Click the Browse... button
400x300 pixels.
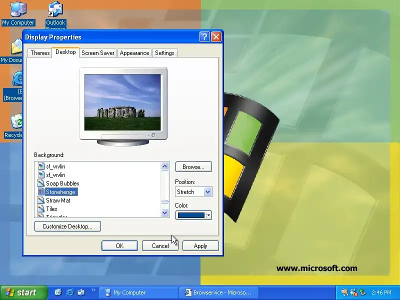tap(193, 167)
